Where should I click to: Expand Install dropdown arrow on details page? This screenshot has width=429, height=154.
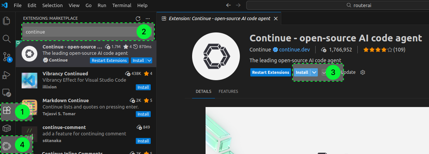click(x=314, y=72)
